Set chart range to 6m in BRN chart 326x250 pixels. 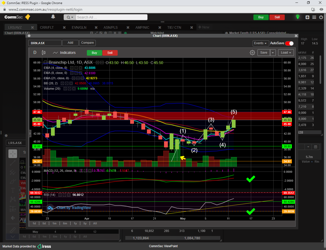[65, 223]
